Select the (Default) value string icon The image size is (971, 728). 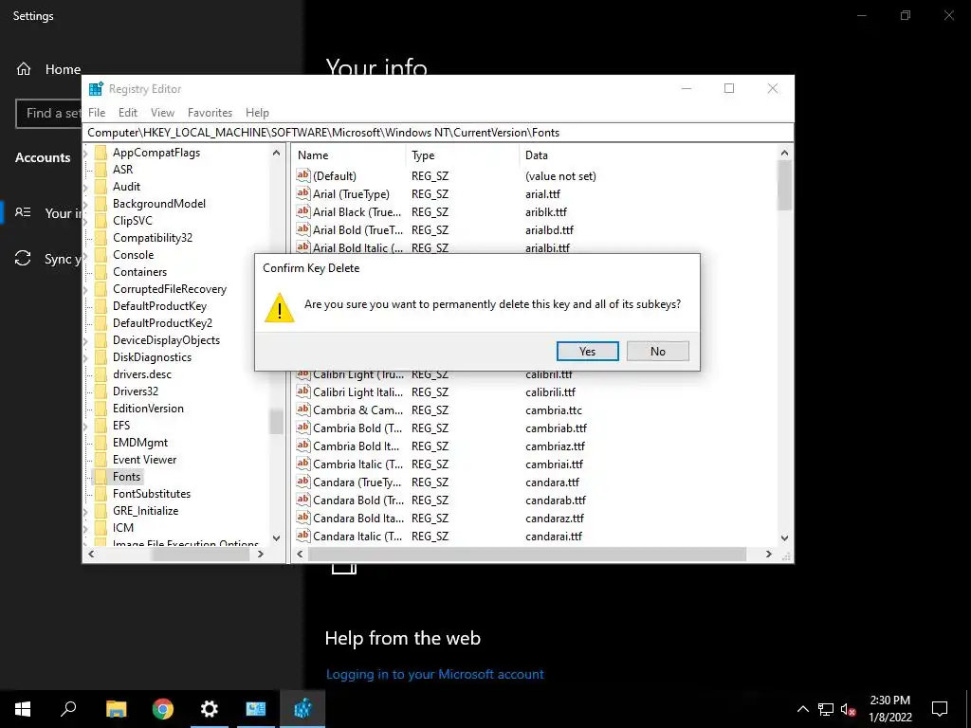click(302, 175)
